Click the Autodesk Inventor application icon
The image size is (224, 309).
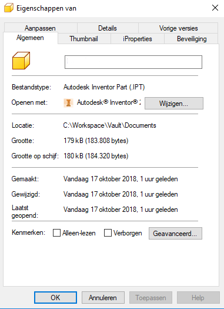click(69, 103)
